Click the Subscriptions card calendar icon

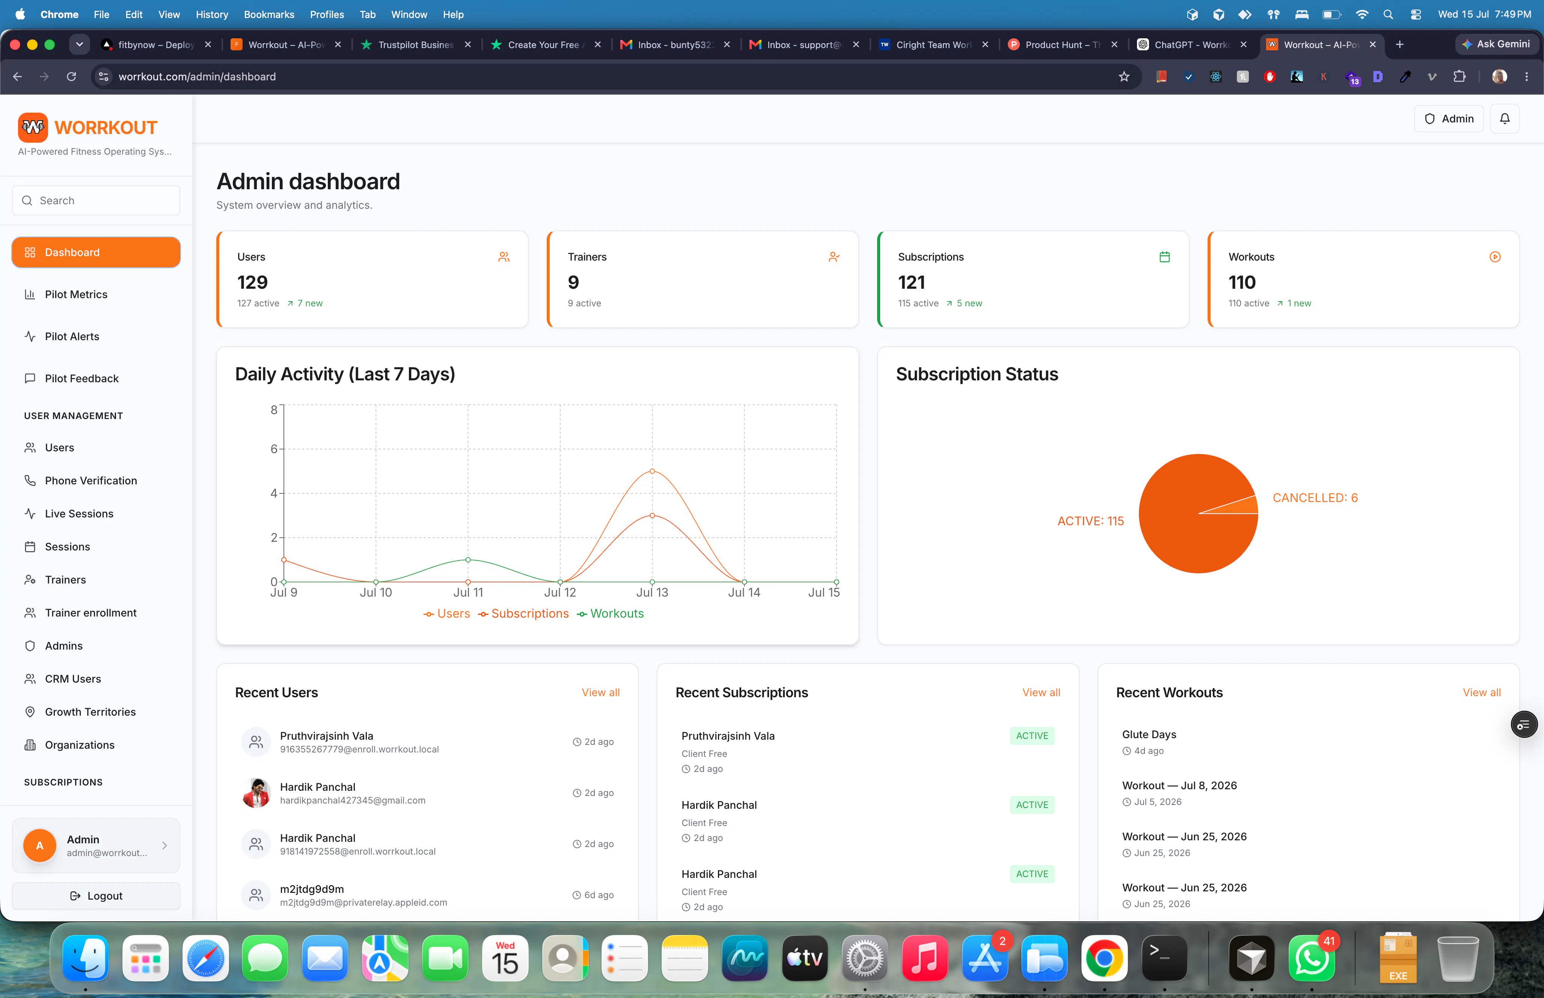coord(1164,257)
